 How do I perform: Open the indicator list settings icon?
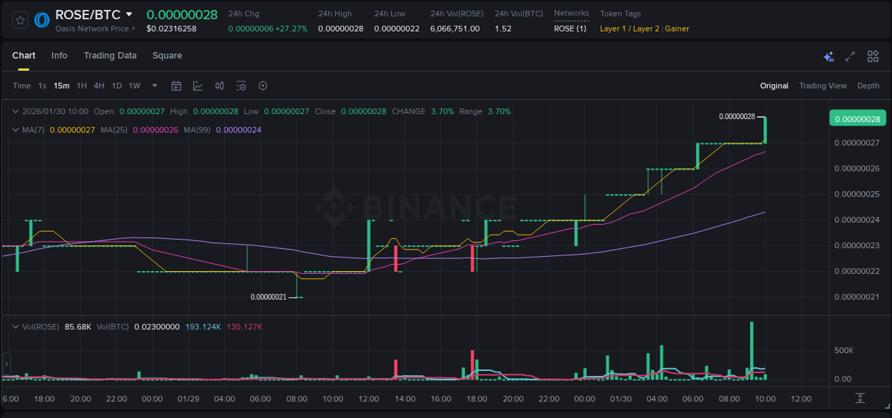click(x=240, y=86)
